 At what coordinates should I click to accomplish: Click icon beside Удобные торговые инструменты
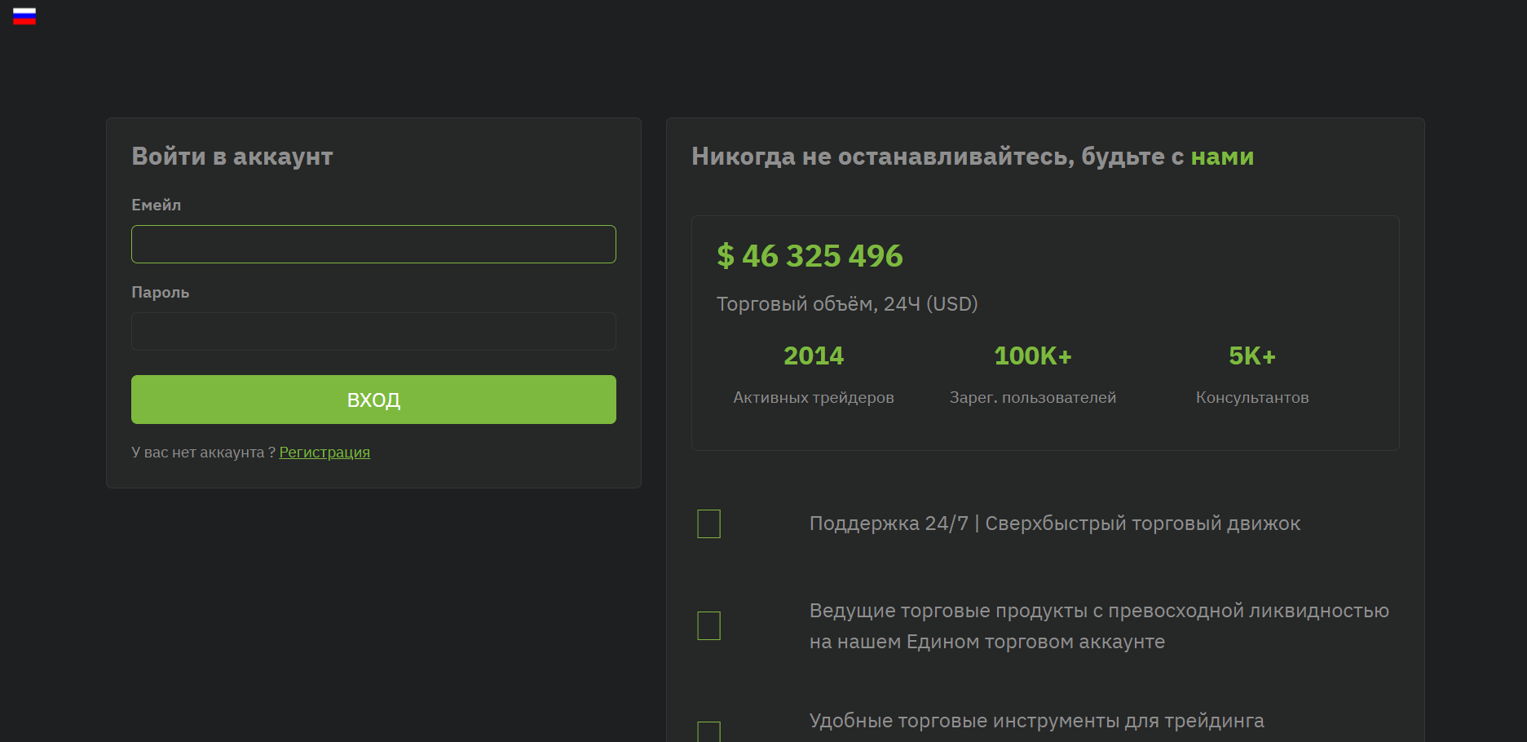tap(709, 731)
